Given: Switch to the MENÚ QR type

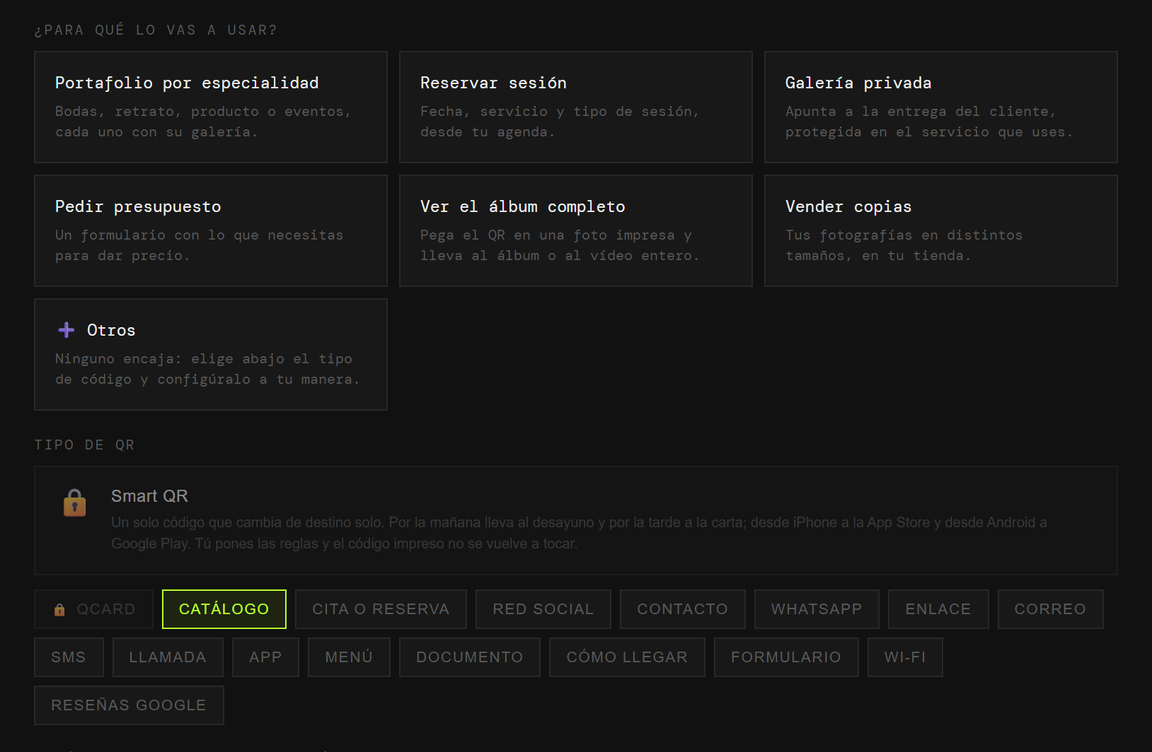Looking at the screenshot, I should (x=349, y=657).
